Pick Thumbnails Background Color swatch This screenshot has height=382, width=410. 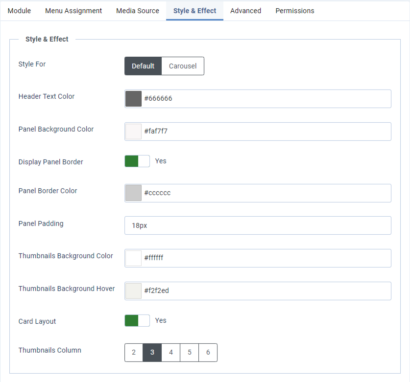(133, 258)
